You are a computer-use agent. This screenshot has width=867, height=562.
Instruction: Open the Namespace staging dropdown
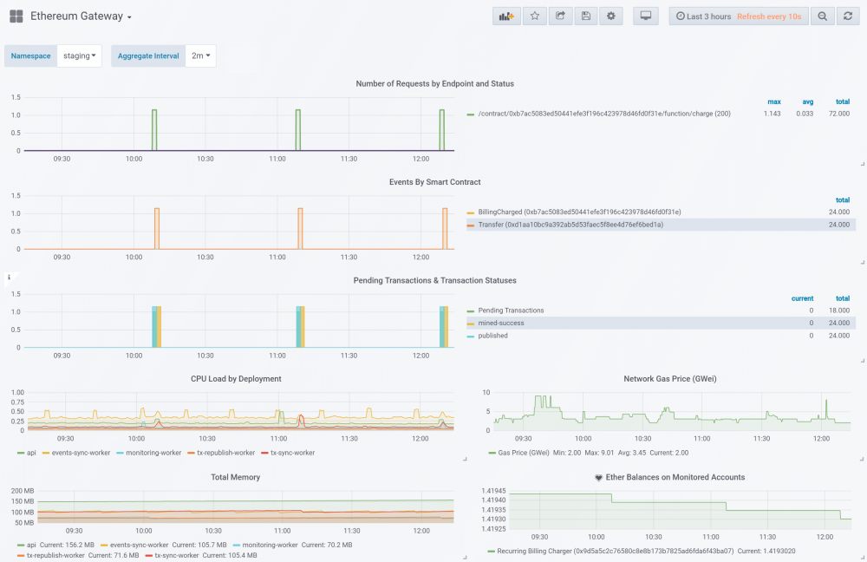[x=79, y=56]
